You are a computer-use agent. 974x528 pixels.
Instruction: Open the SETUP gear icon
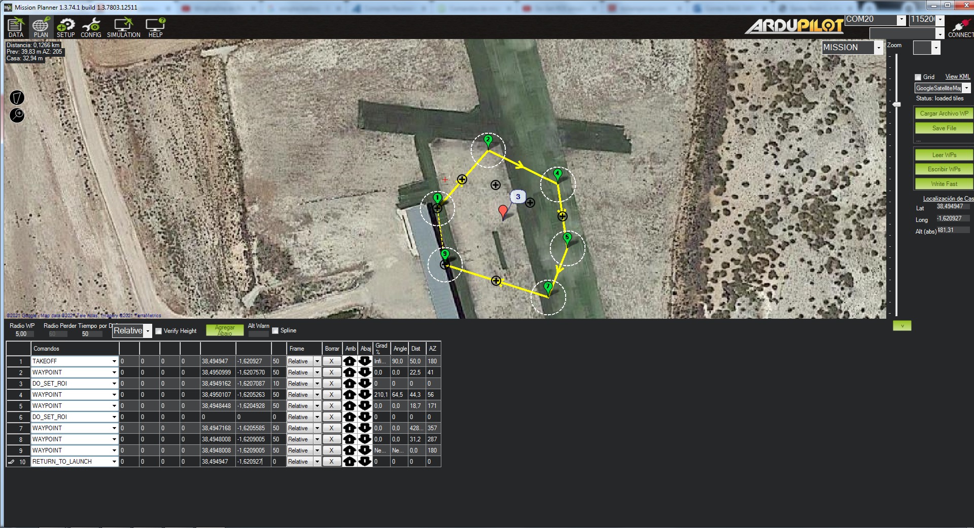65,27
